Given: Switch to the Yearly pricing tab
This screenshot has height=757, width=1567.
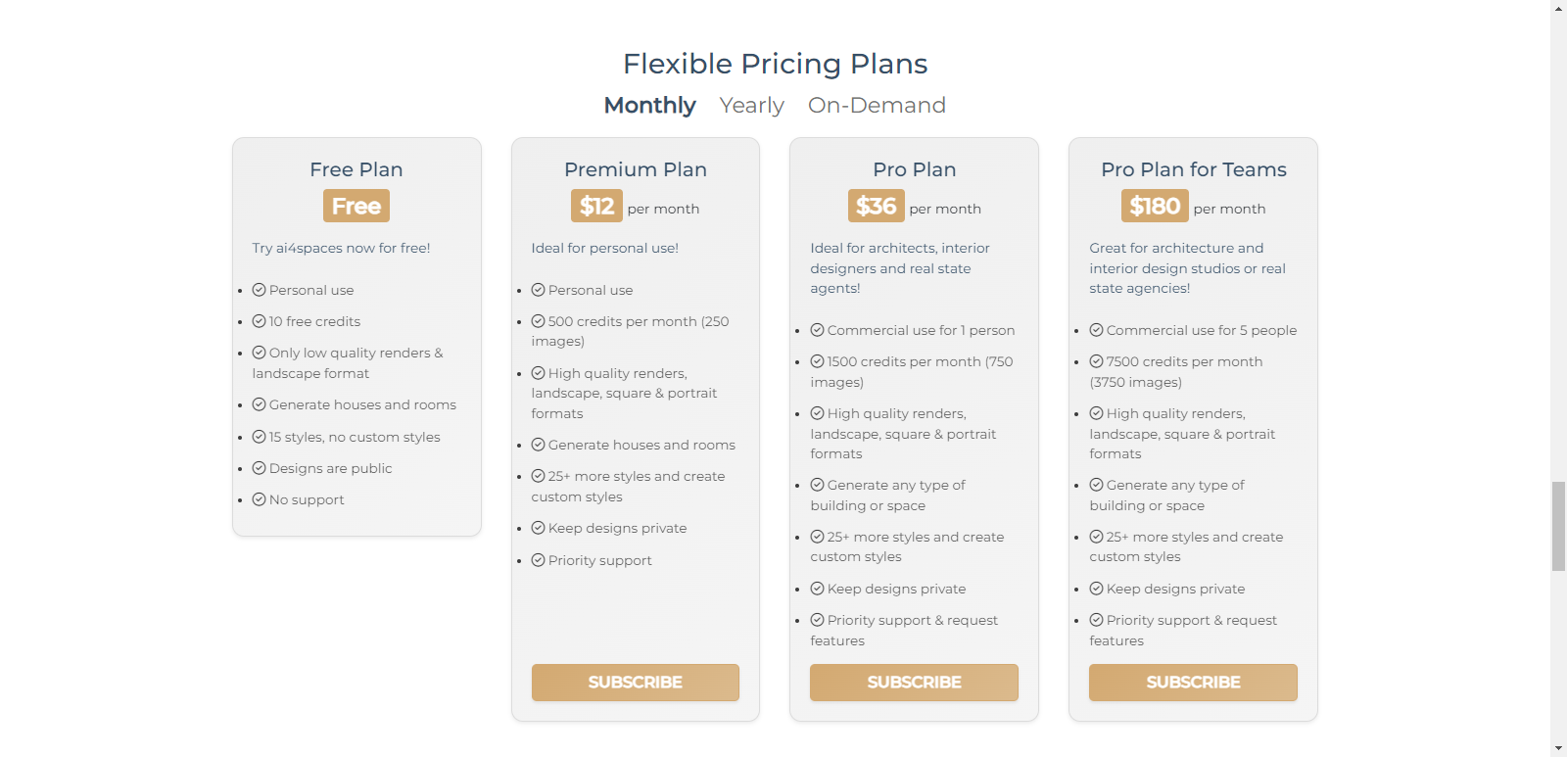Looking at the screenshot, I should point(751,105).
